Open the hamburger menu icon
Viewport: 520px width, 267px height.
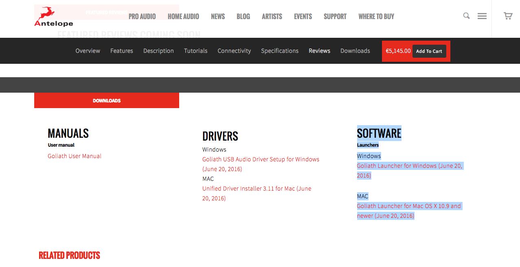(482, 16)
